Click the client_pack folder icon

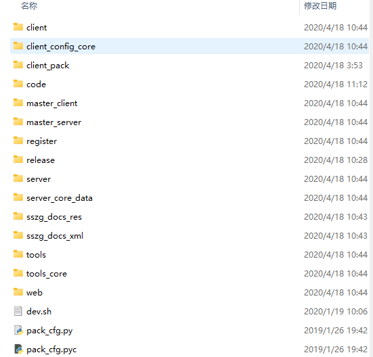click(18, 65)
